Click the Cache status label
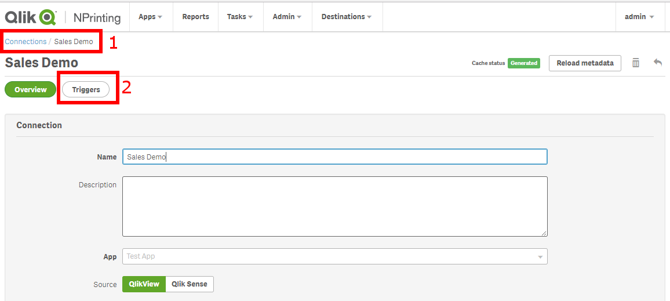This screenshot has height=301, width=670. tap(489, 63)
